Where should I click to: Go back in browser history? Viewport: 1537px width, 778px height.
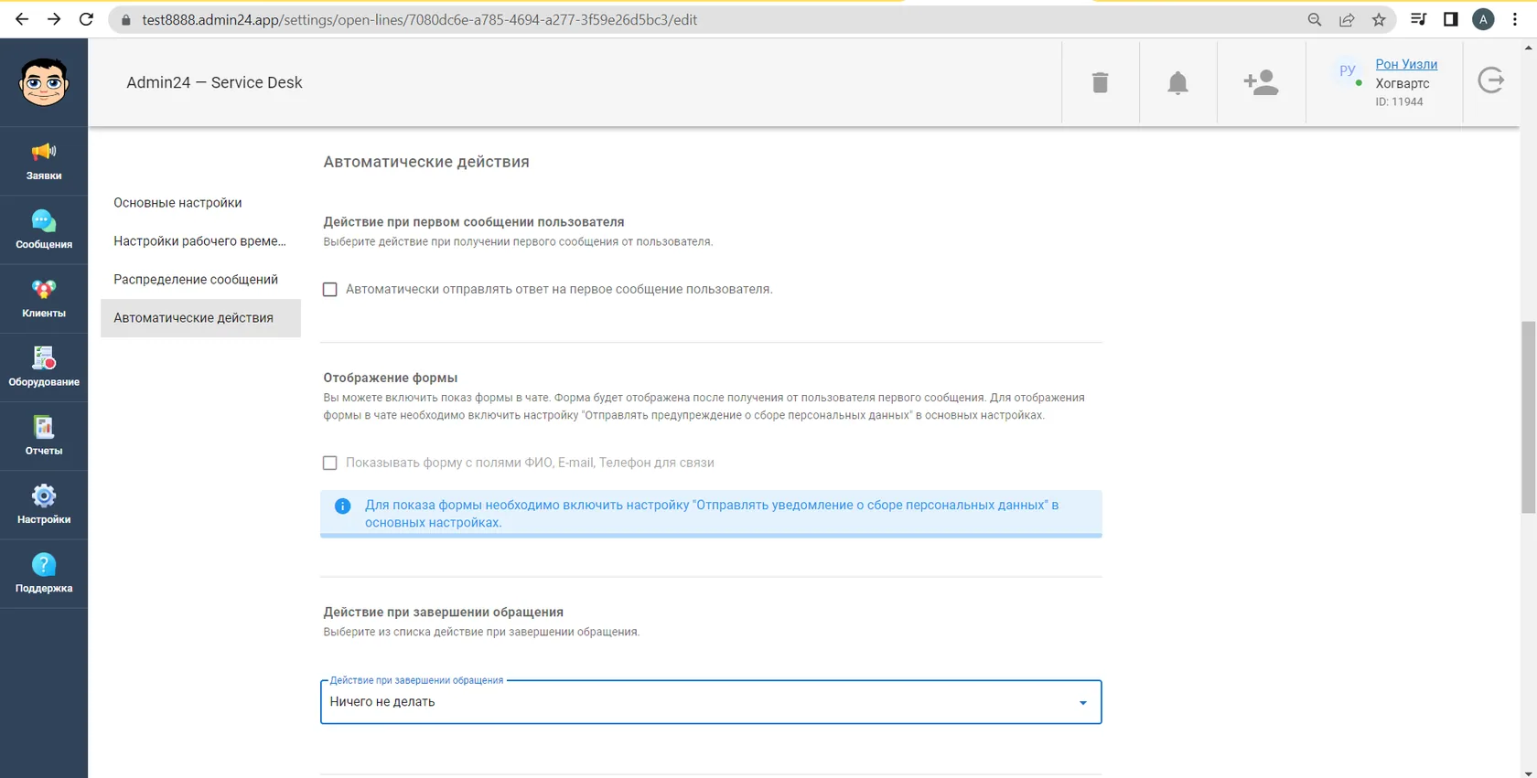pos(22,19)
